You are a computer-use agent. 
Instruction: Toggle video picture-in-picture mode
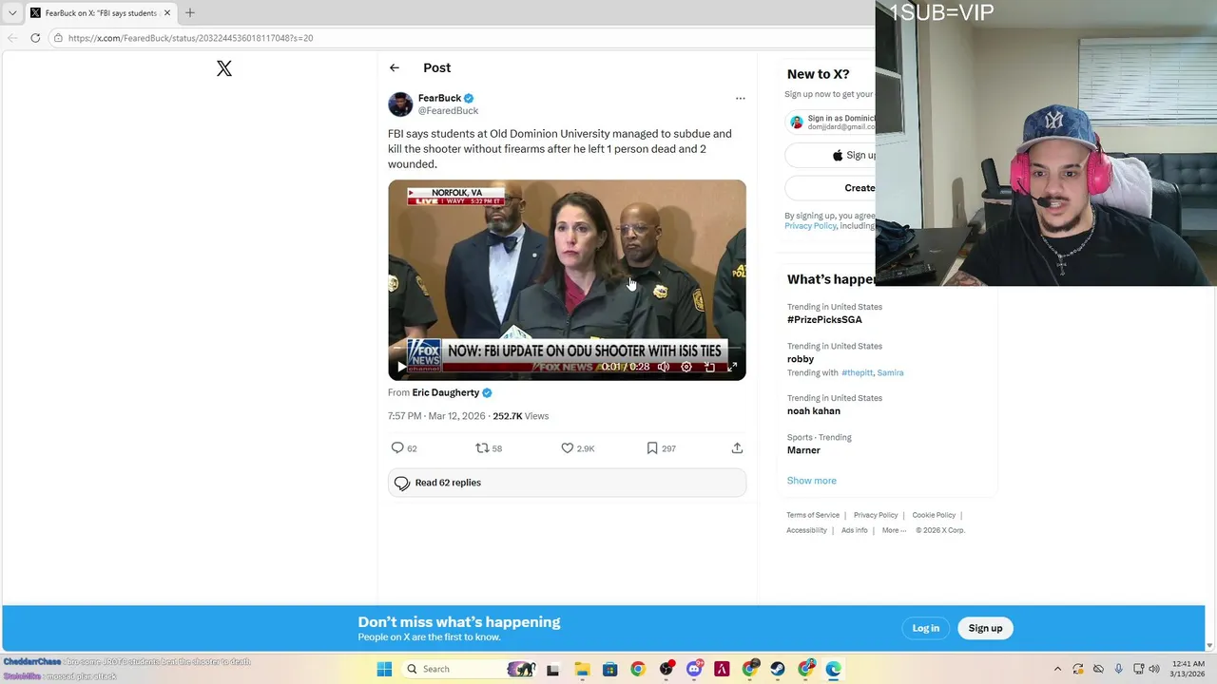(709, 367)
